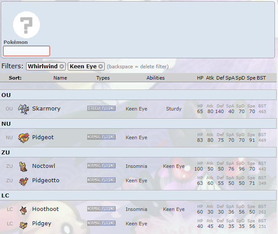278x234 pixels.
Task: Click Skarmory's Sturdy ability
Action: coord(174,109)
